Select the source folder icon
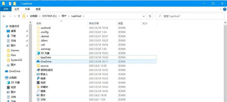The width and height of the screenshot is (227, 102). [x=38, y=66]
